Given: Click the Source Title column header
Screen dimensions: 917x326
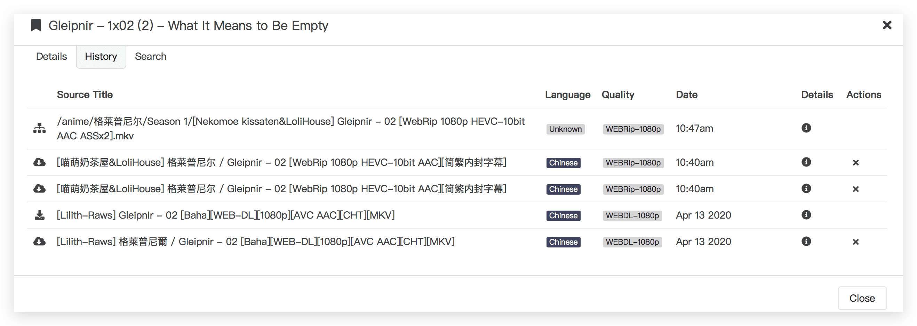Looking at the screenshot, I should coord(85,95).
